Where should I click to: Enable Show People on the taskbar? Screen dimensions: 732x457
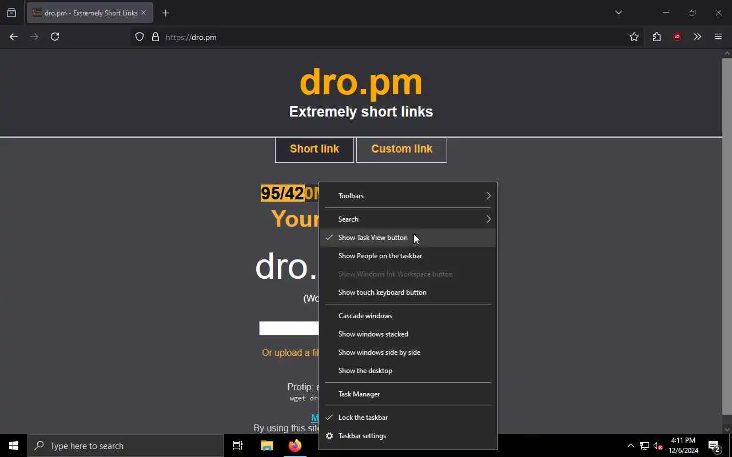point(408,256)
